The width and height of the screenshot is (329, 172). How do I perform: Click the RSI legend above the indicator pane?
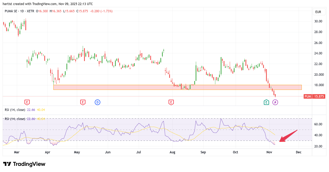(x=15, y=110)
